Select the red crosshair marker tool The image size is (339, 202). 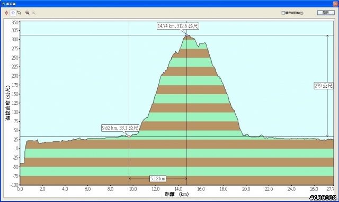click(x=7, y=13)
